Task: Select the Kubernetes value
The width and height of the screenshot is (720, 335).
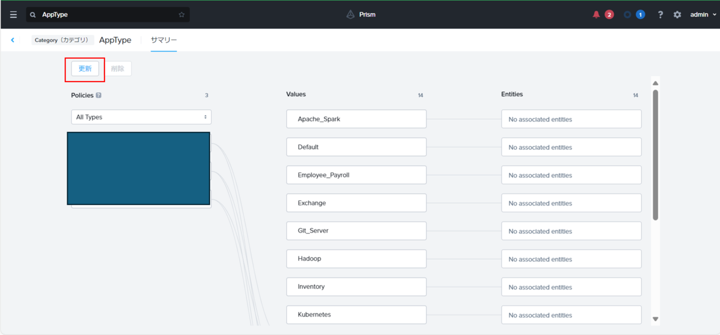Action: [356, 315]
